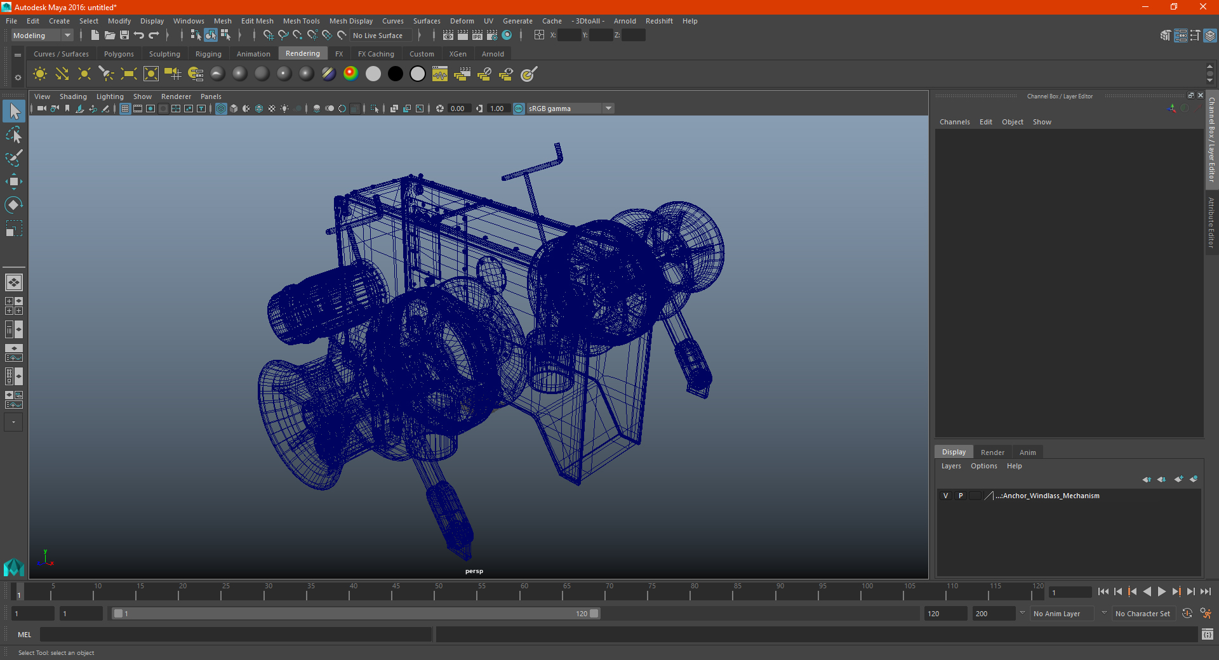The image size is (1219, 660).
Task: Click the save scene icon
Action: (x=124, y=36)
